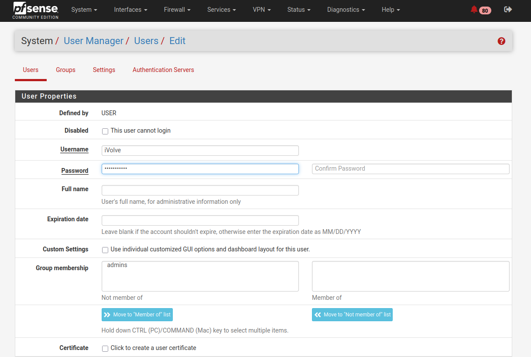
Task: Focus the Password input field
Action: tap(200, 169)
